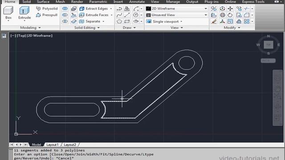Start the Polysolid command
Screen dimensions: 285x160
[x=47, y=8]
